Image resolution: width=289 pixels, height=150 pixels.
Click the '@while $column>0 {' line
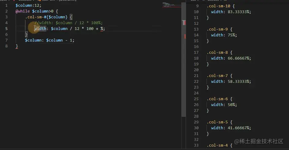[36, 11]
